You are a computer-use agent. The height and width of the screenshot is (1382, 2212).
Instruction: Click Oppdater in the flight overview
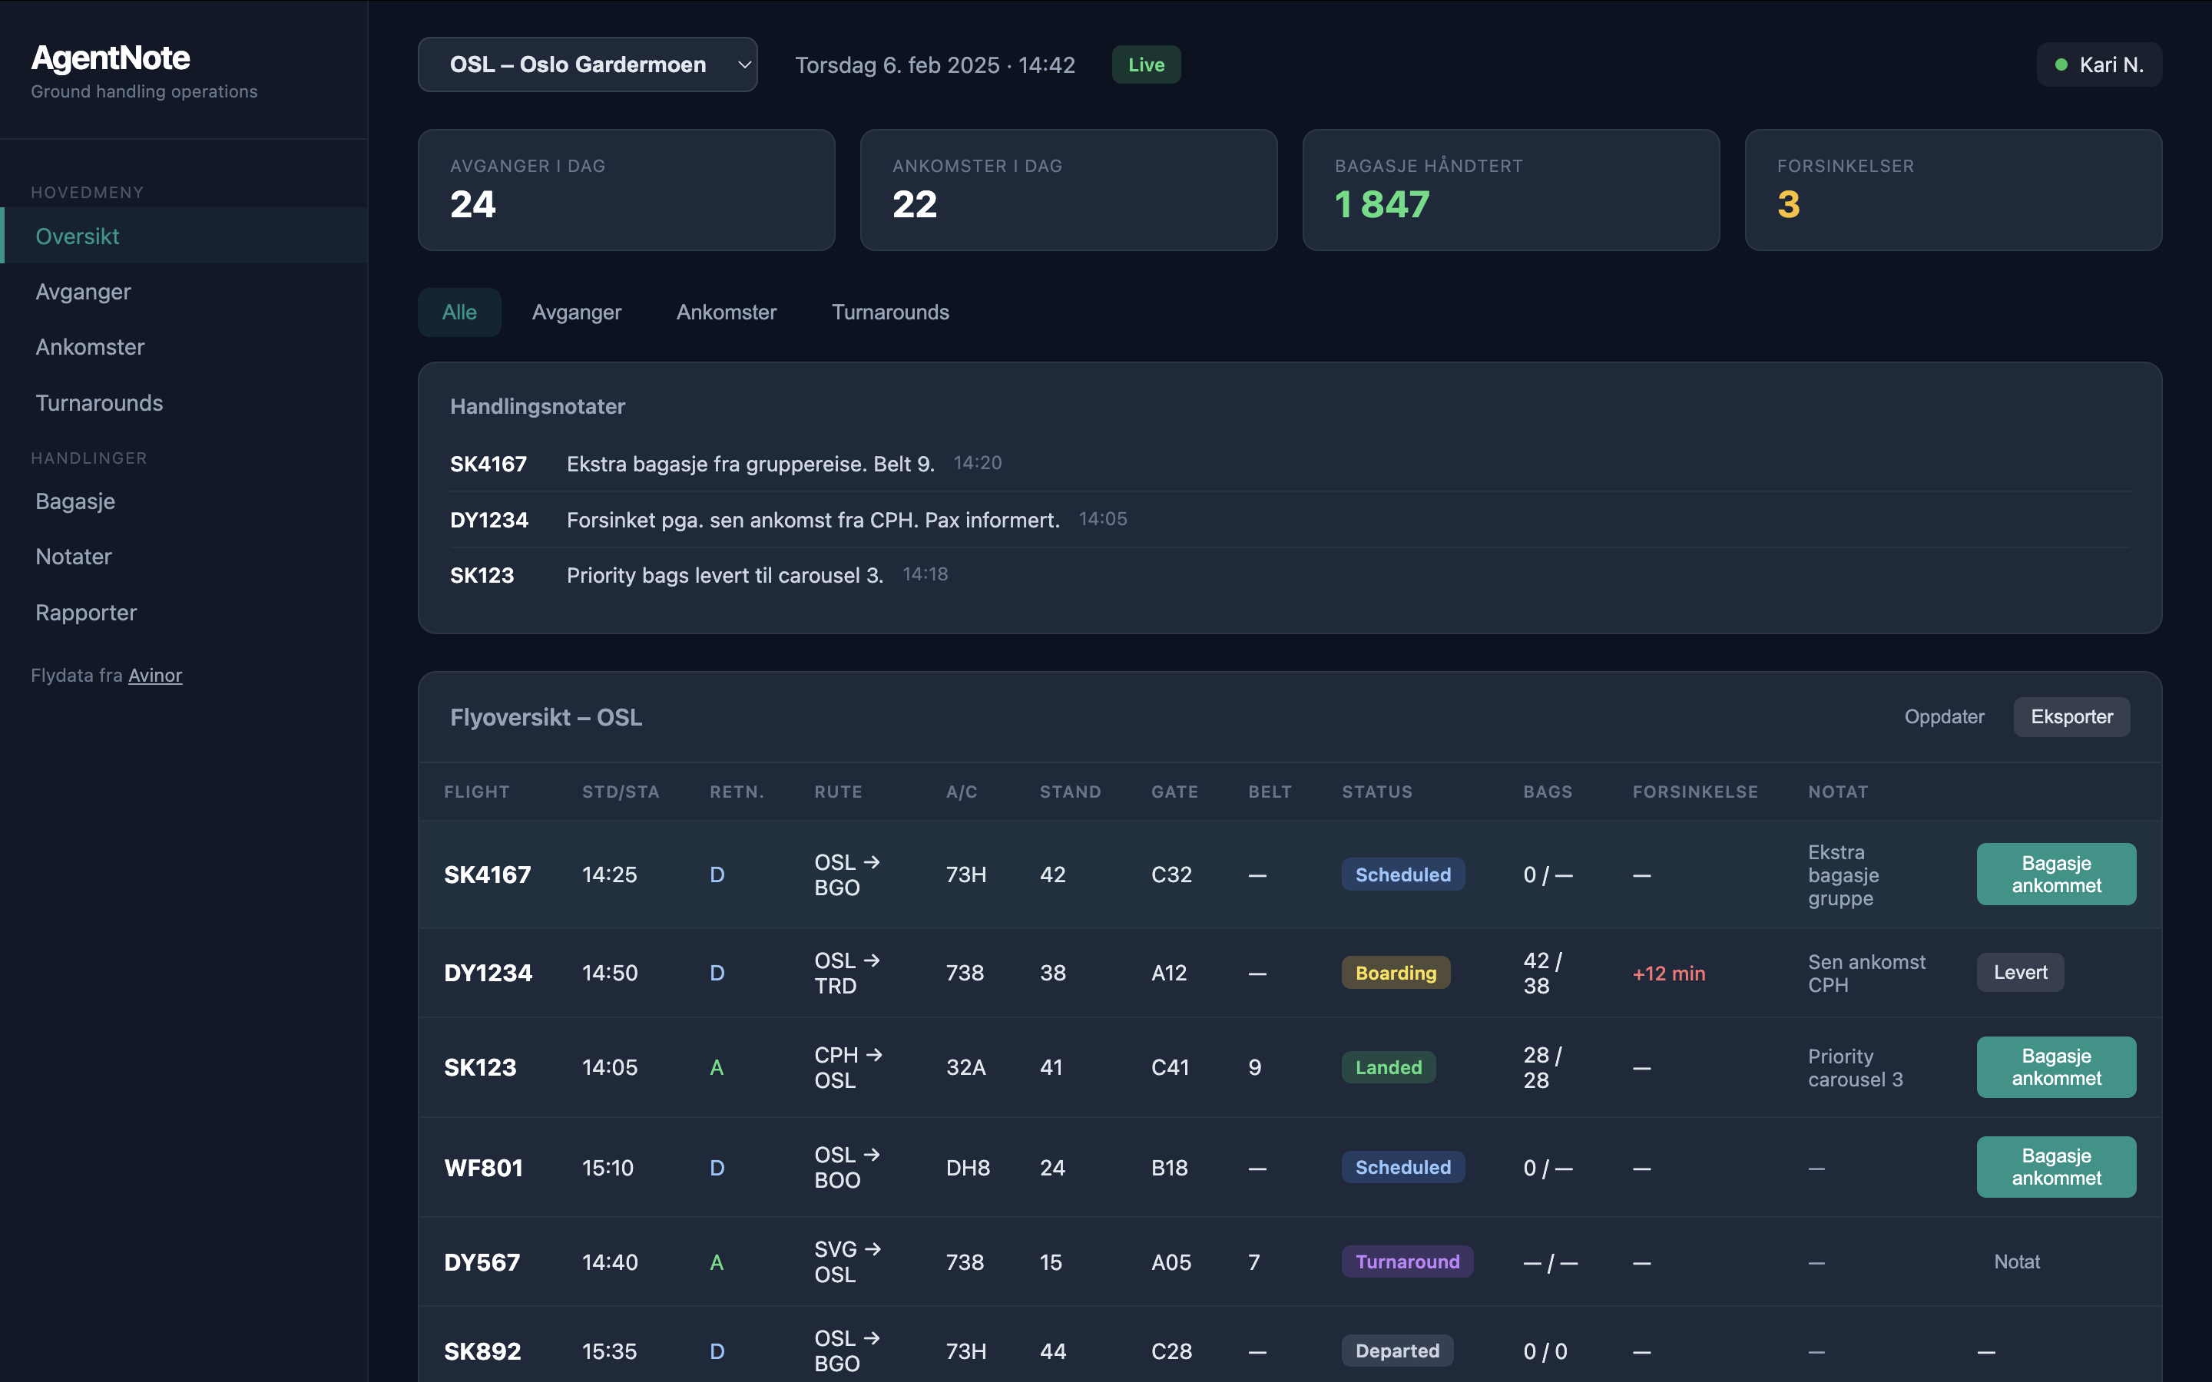tap(1943, 716)
